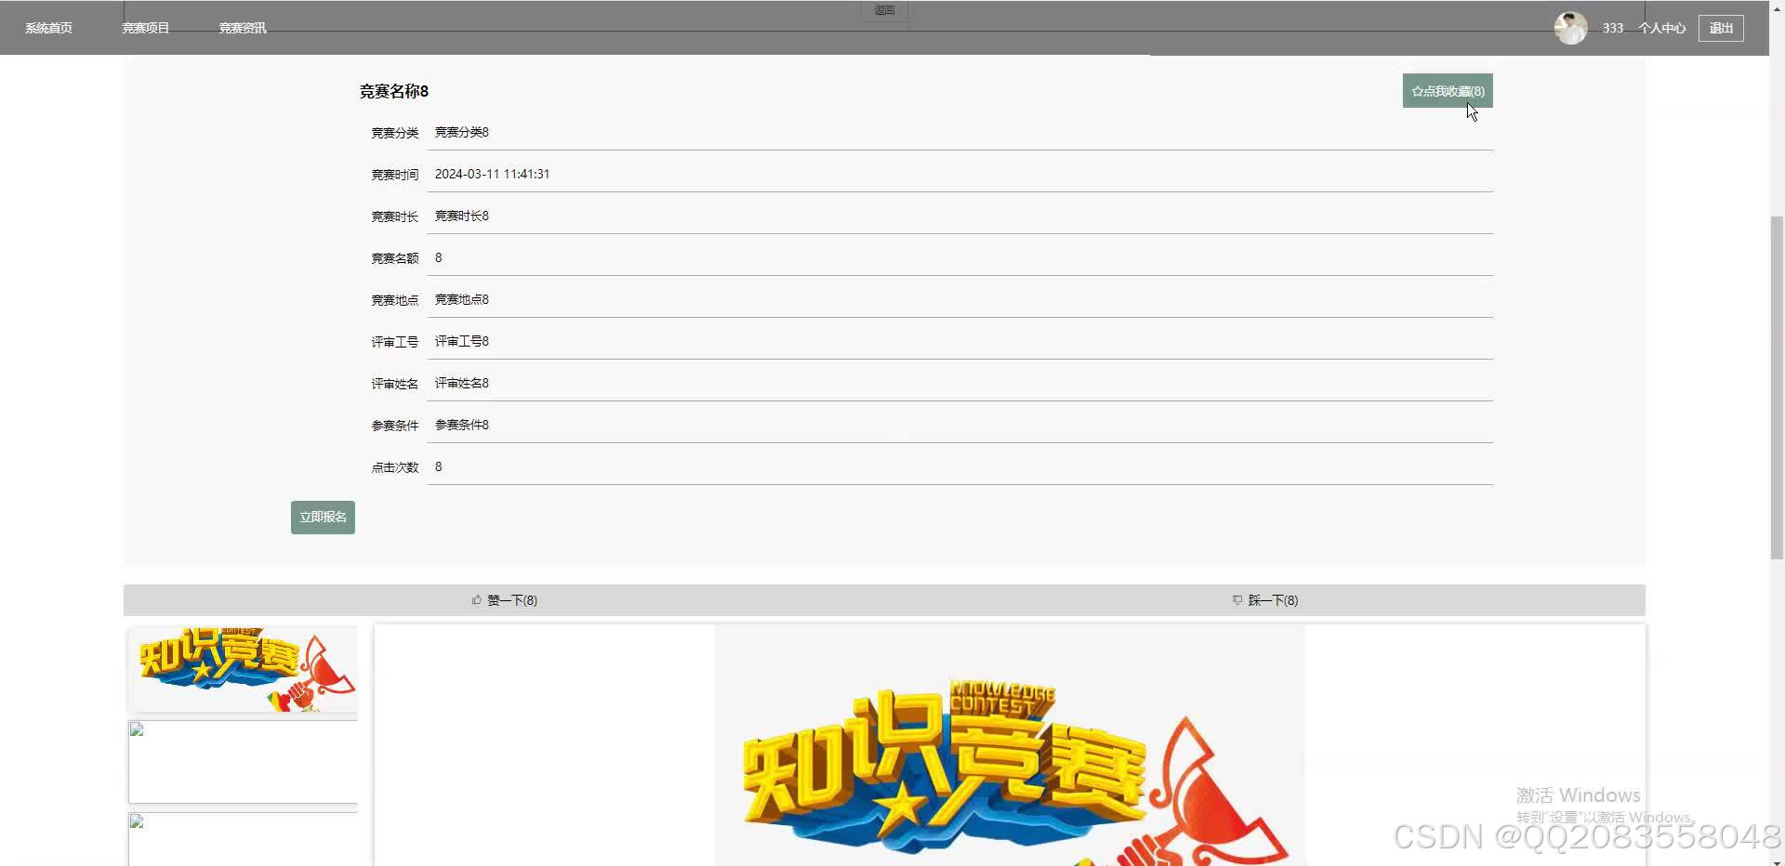1785x866 pixels.
Task: Click the 竞赛名额 label
Action: pyautogui.click(x=395, y=258)
